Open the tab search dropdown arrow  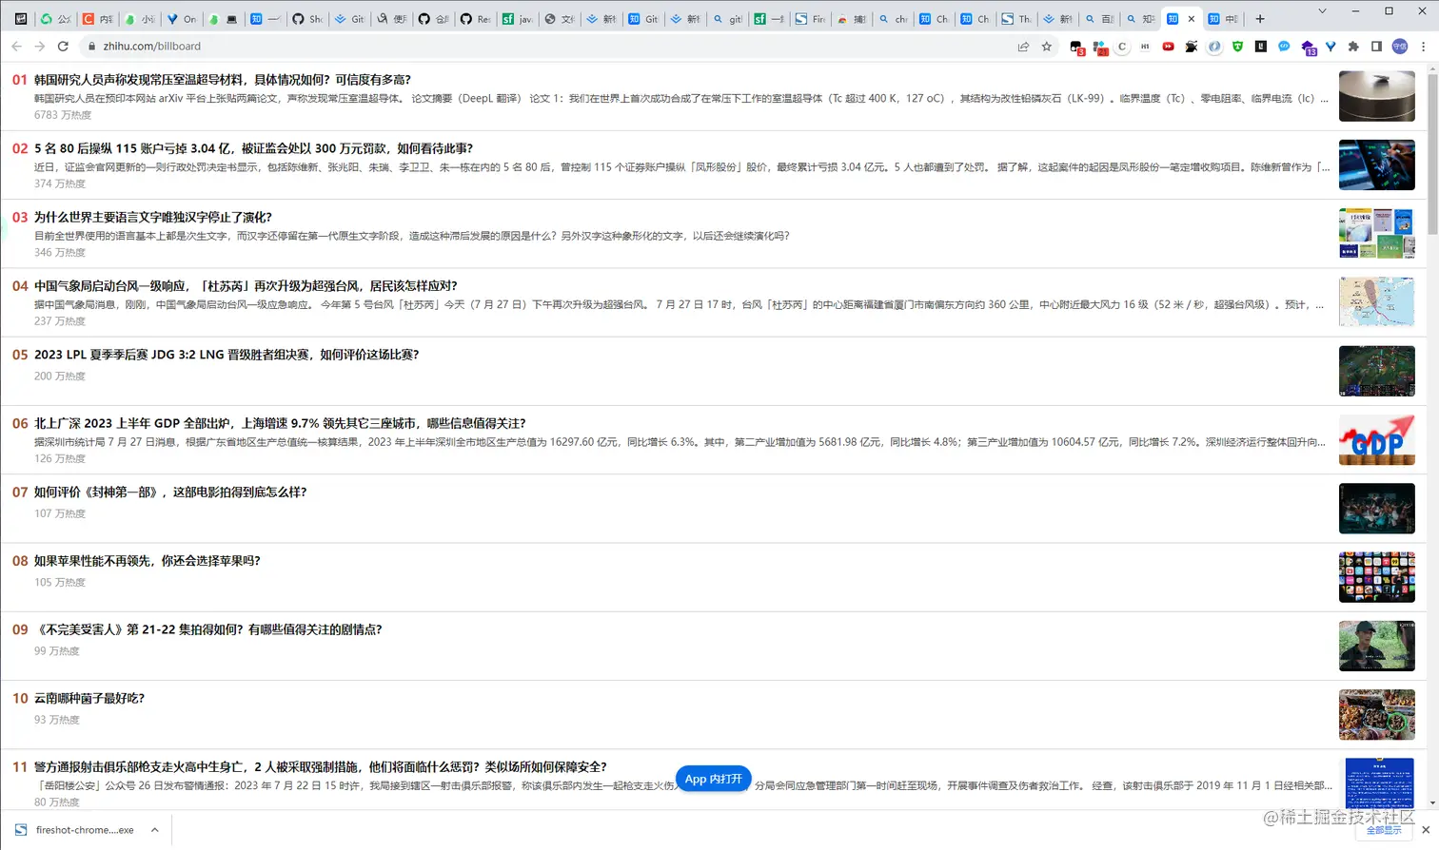click(1323, 10)
